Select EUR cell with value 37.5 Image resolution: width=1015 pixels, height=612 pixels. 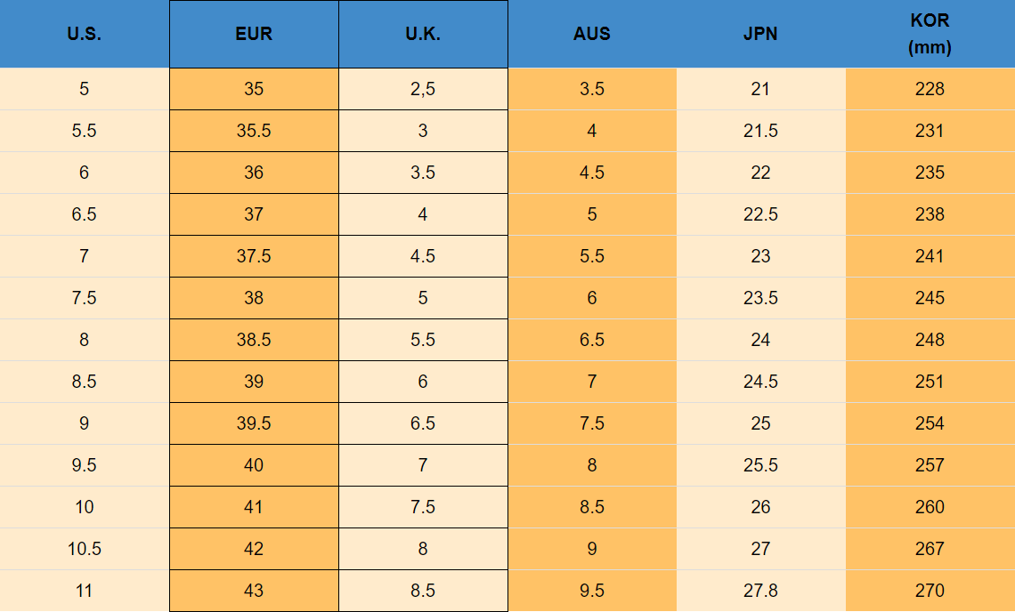[254, 256]
